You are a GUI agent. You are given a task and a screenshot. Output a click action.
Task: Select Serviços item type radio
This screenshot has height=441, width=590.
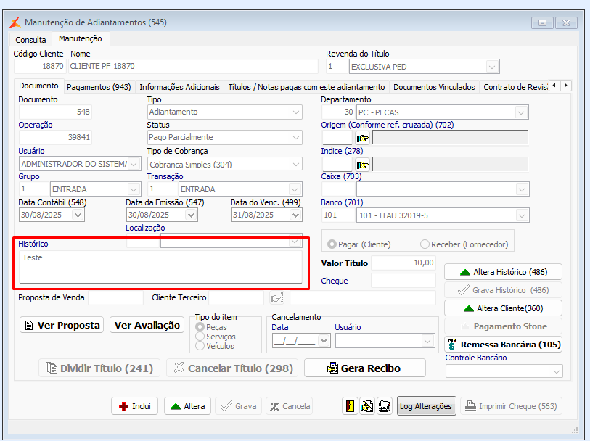click(x=200, y=337)
